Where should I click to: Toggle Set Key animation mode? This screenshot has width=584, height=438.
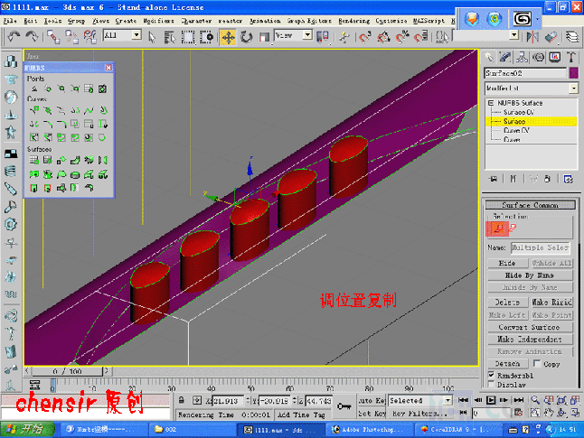coord(372,414)
